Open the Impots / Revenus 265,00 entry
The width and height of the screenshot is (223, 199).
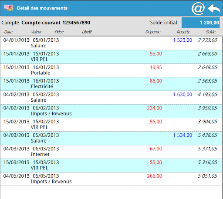click(x=111, y=179)
